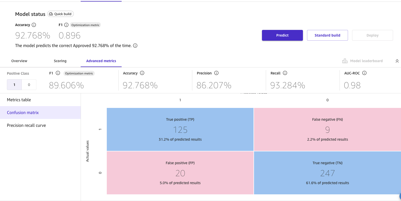This screenshot has height=201, width=401.
Task: Select positive class 0 toggle
Action: pos(29,85)
